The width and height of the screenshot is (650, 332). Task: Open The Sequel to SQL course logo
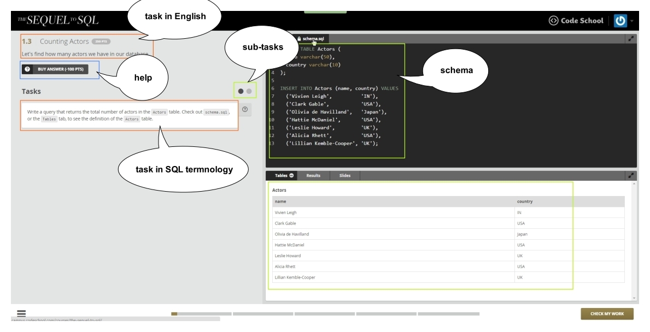click(x=58, y=20)
